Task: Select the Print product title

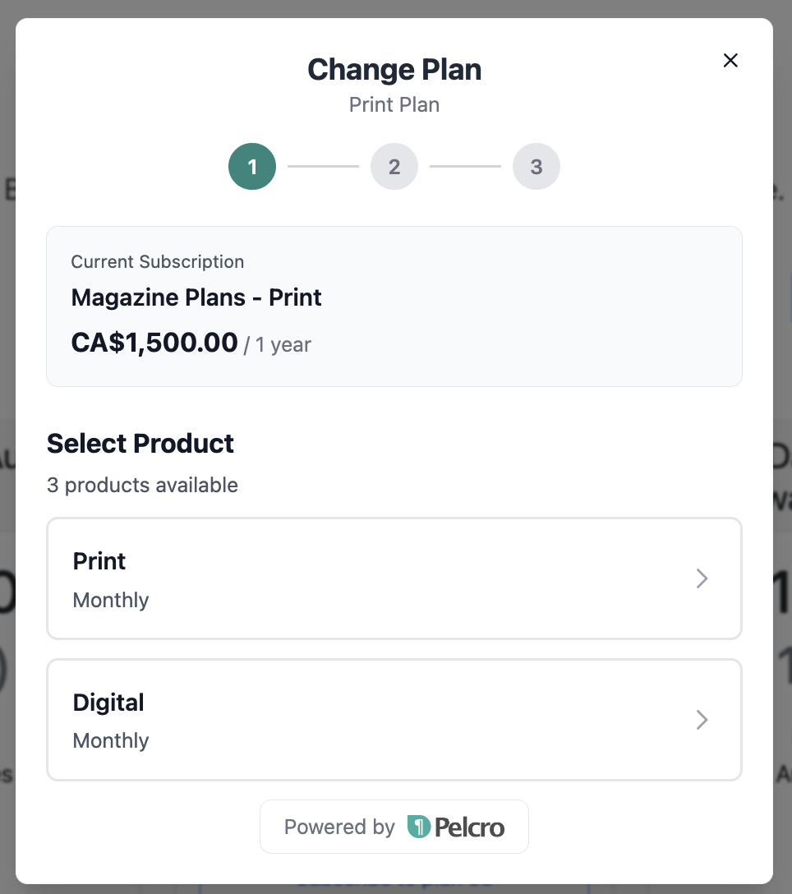Action: pos(99,561)
